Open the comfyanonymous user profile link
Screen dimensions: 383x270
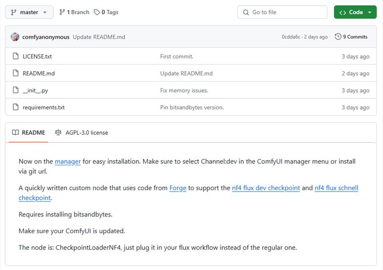[45, 37]
